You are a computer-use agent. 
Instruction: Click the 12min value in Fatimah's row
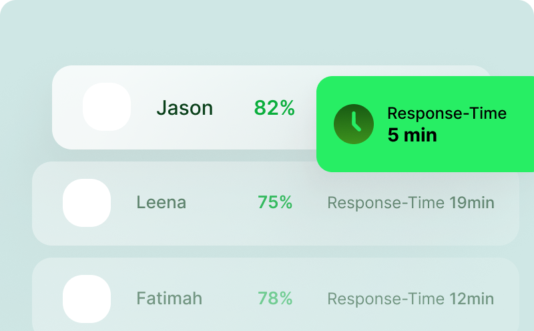(471, 298)
